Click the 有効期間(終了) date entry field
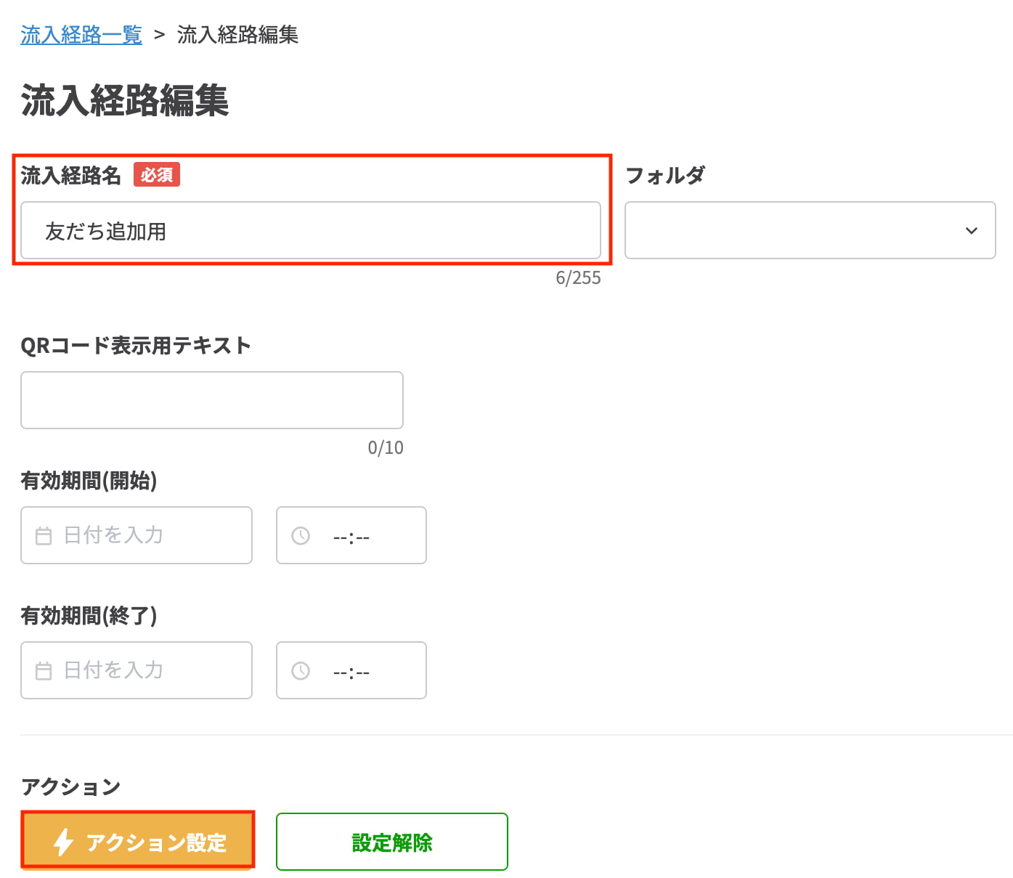Viewport: 1013px width, 878px height. pos(136,670)
